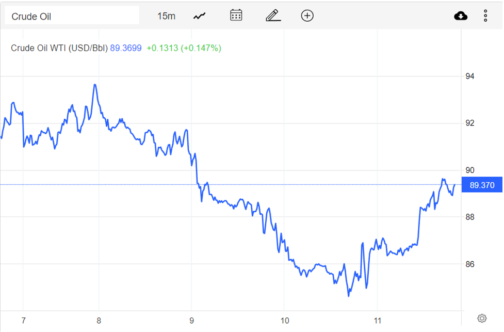This screenshot has height=332, width=504.
Task: Click the cloud download icon
Action: (461, 16)
